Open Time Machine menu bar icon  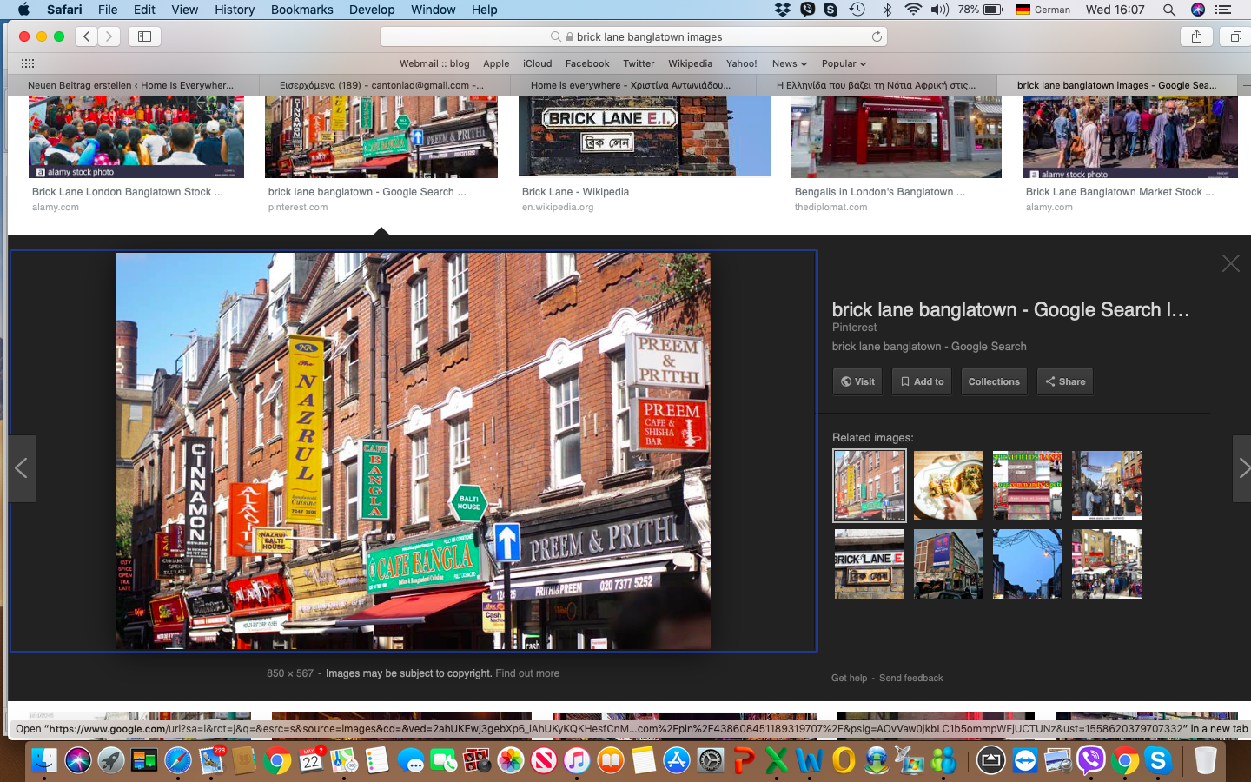coord(857,10)
